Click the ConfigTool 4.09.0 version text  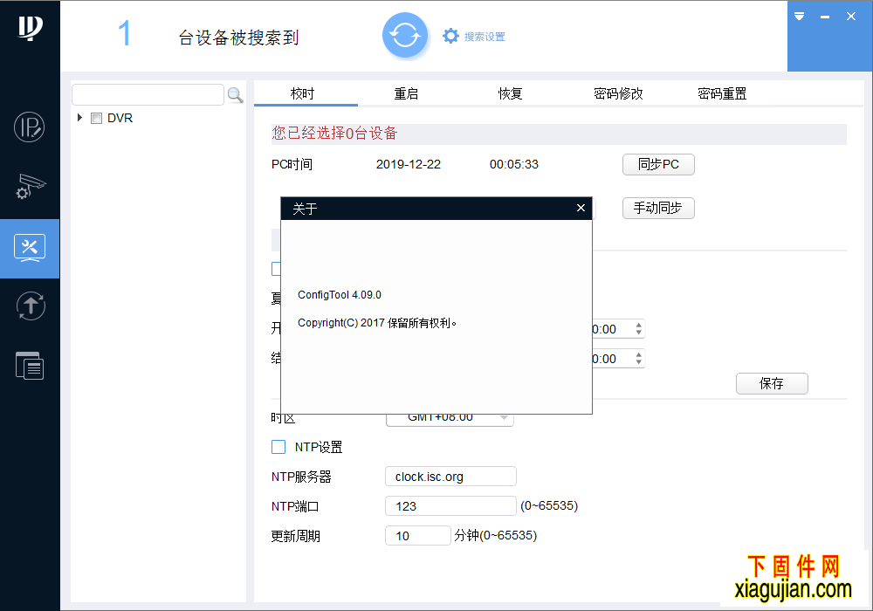pyautogui.click(x=340, y=294)
